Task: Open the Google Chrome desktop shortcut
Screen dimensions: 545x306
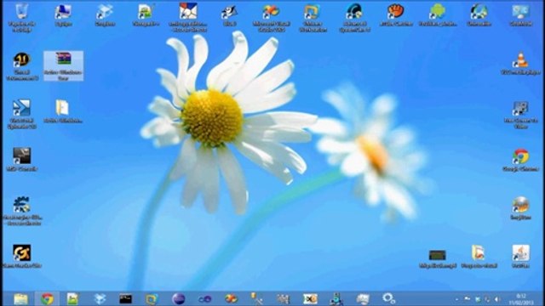Action: pyautogui.click(x=520, y=160)
